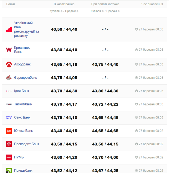The width and height of the screenshot is (169, 173).
Task: Click the Акордбанк red logo icon
Action: (9, 65)
